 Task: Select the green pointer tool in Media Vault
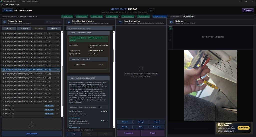[170, 28]
